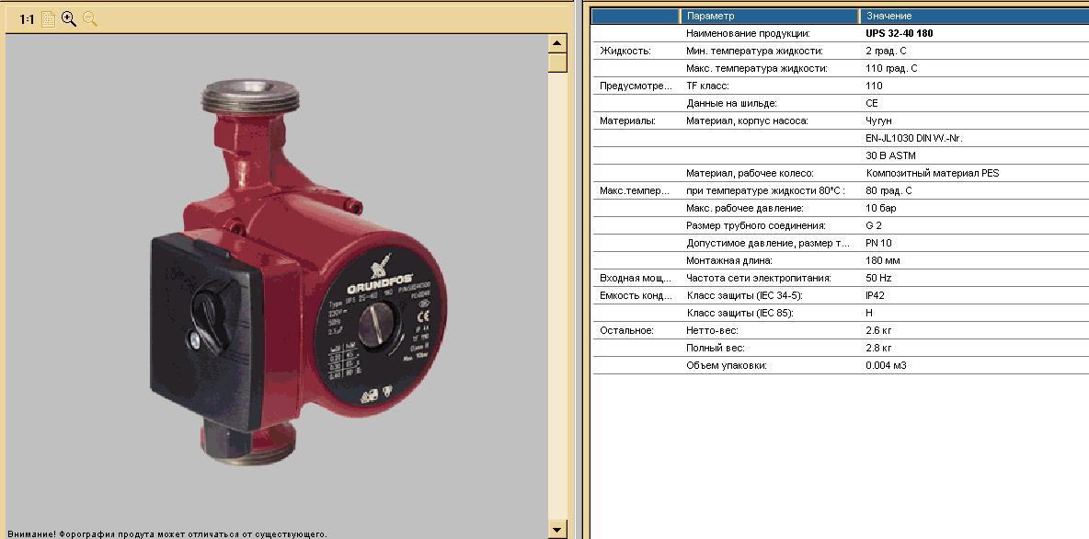The width and height of the screenshot is (1089, 539).
Task: Select the TF класс: parameter
Action: pyautogui.click(x=707, y=86)
